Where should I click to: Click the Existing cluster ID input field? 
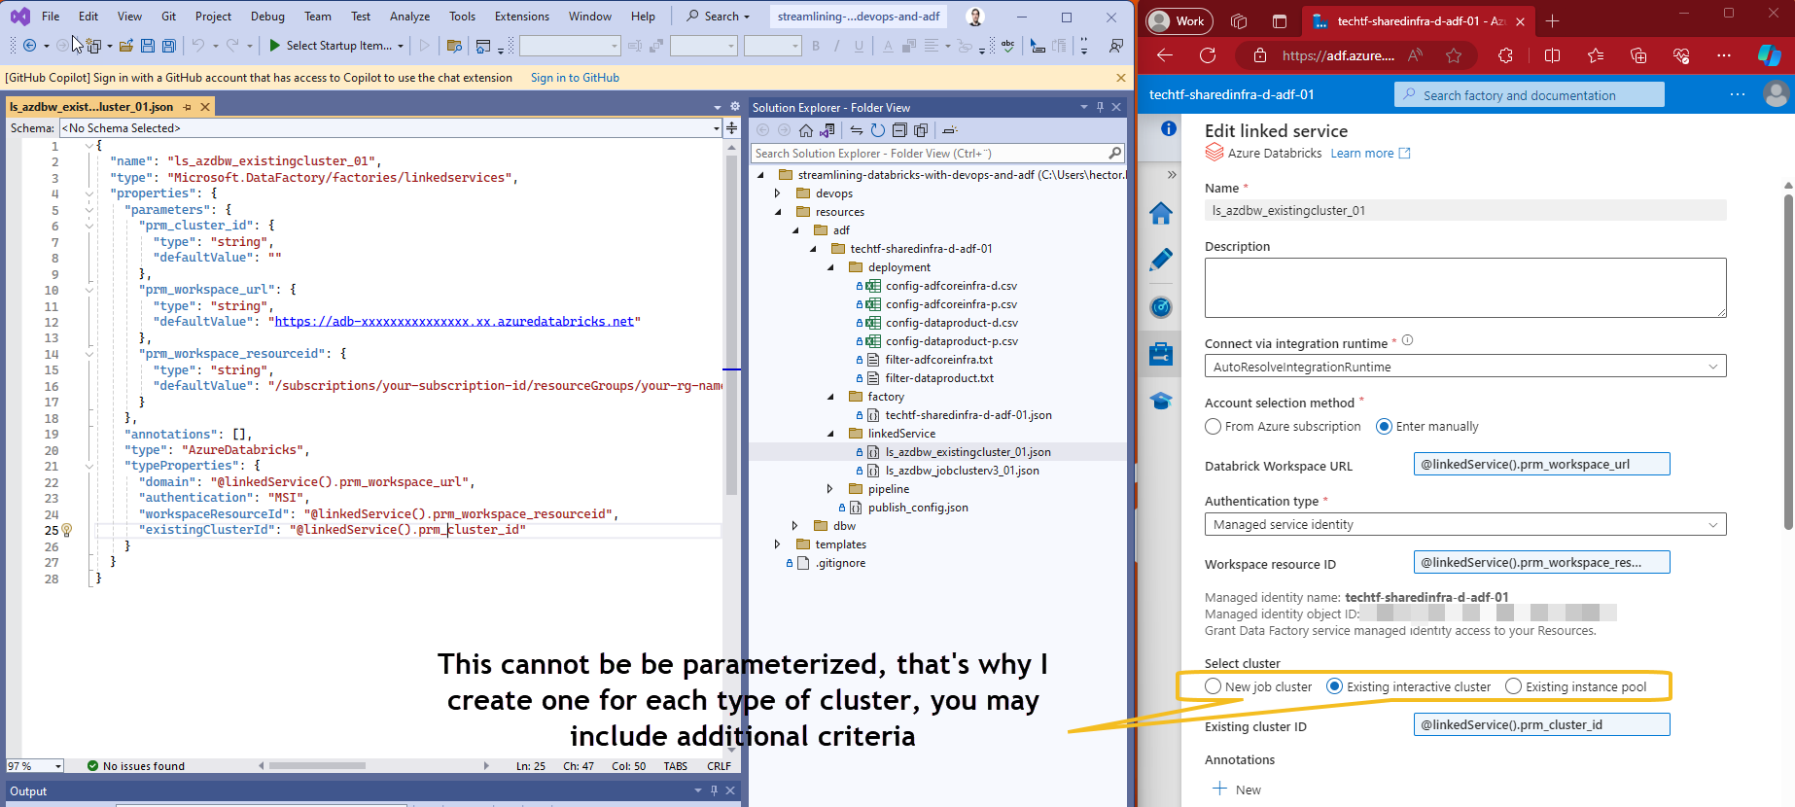1541,724
